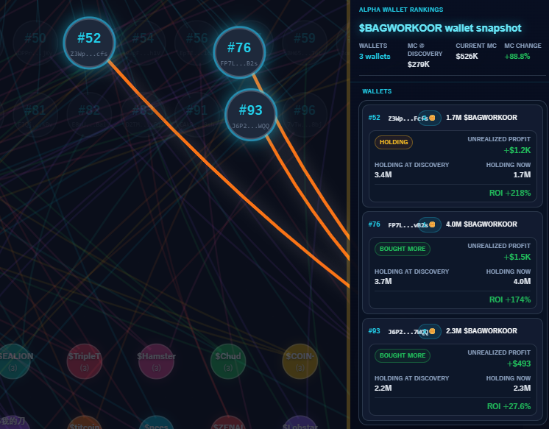
Task: Select the highlighted #52 wallet node
Action: tap(89, 43)
